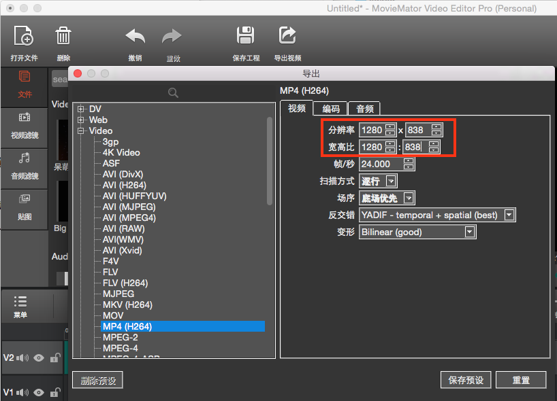Select the MJPEG preset

(118, 294)
